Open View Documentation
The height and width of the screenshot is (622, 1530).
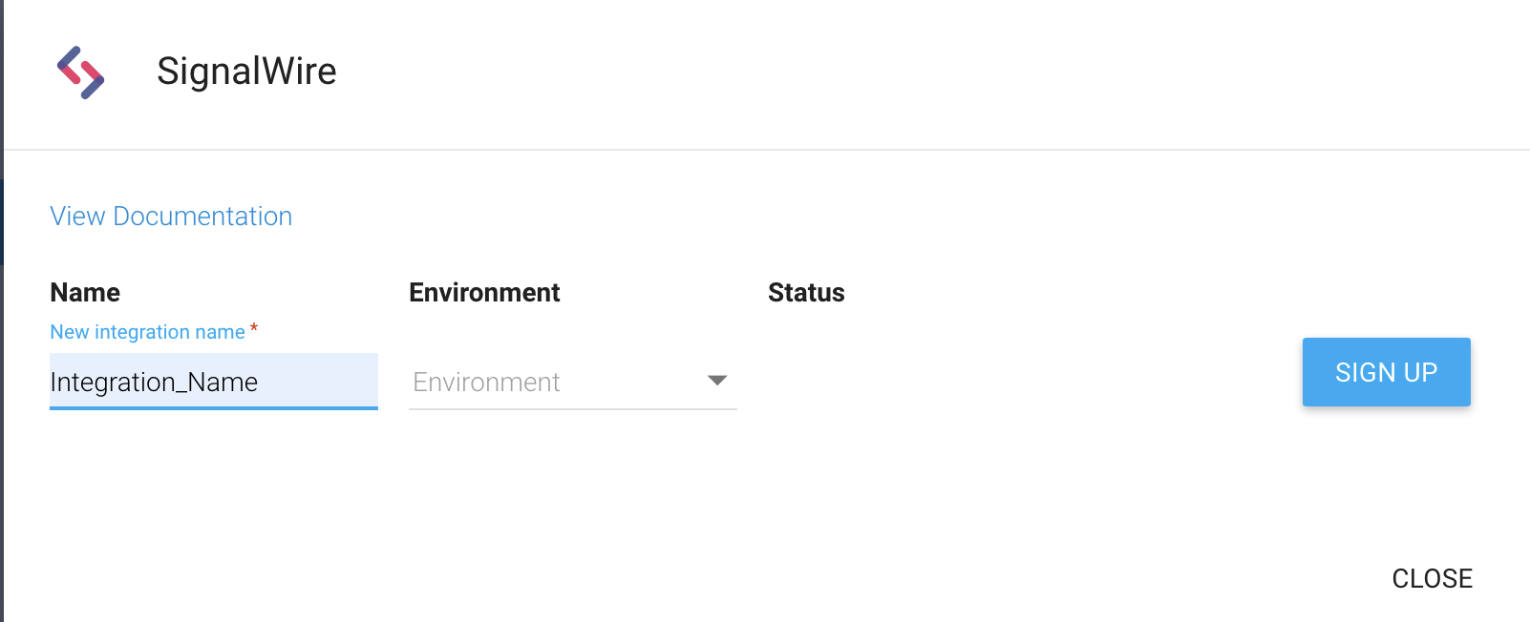coord(170,216)
